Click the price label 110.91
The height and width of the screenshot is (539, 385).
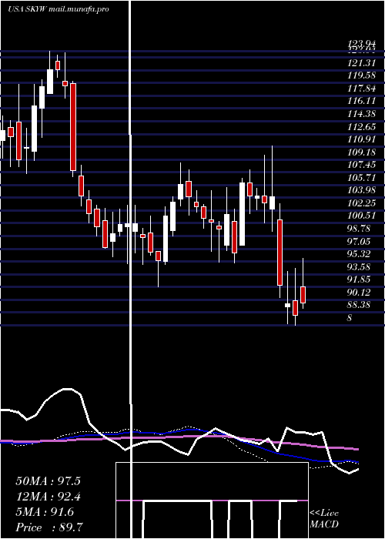(x=362, y=139)
